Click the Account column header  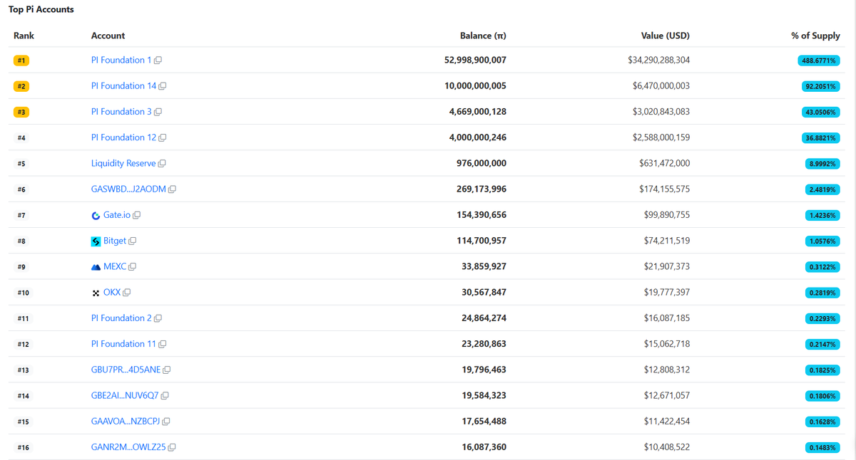(108, 36)
